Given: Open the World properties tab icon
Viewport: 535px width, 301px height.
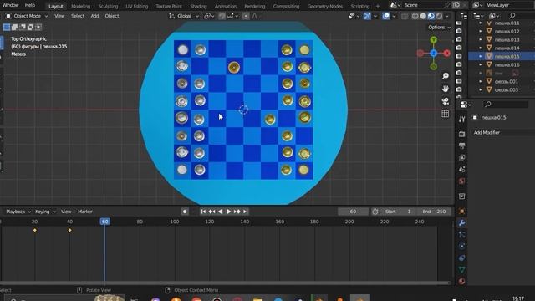Looking at the screenshot, I should pos(461,181).
